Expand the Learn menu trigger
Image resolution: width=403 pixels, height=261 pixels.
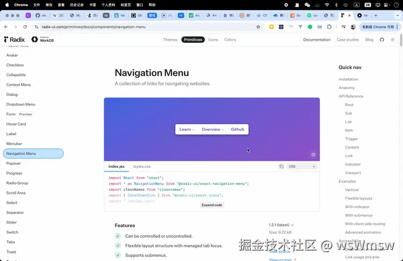pos(187,129)
